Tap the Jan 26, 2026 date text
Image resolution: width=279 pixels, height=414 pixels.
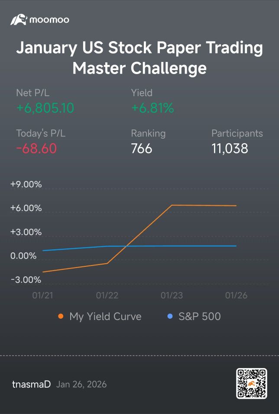click(x=81, y=385)
